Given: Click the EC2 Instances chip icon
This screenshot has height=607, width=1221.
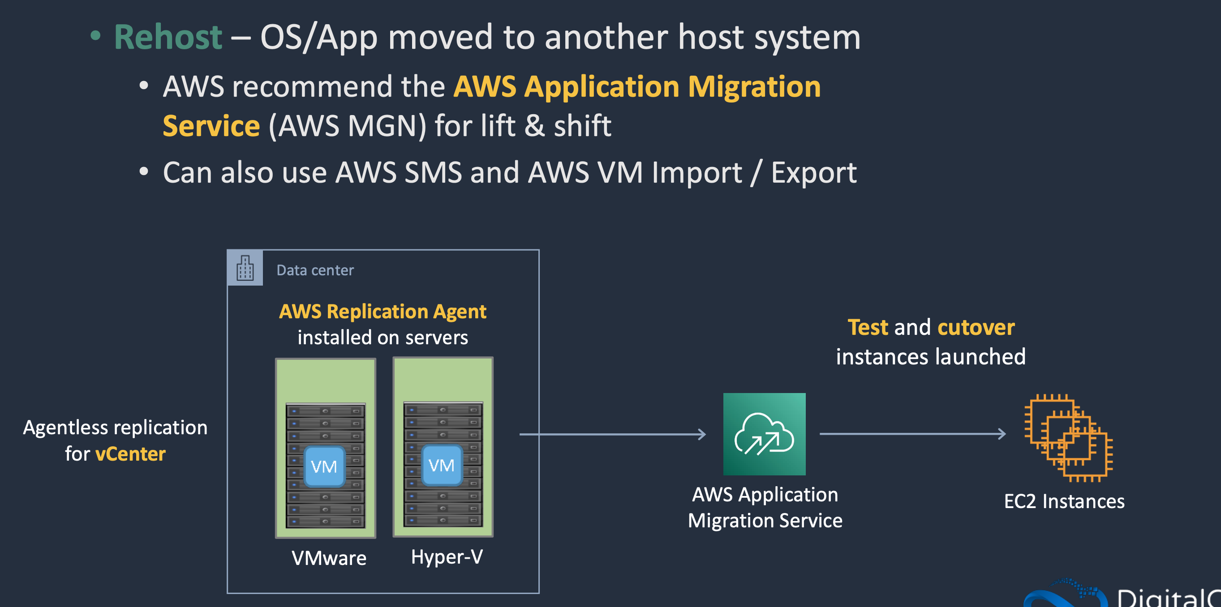Looking at the screenshot, I should (x=1068, y=438).
